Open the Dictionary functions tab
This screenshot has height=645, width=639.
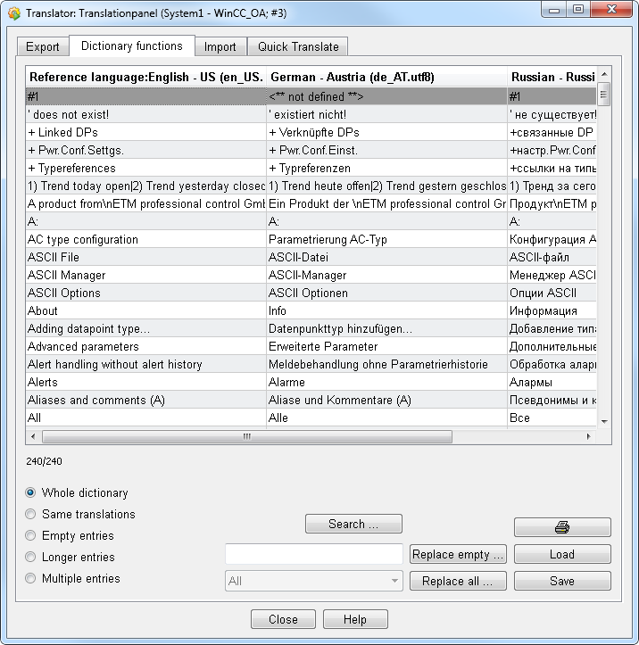pyautogui.click(x=132, y=45)
